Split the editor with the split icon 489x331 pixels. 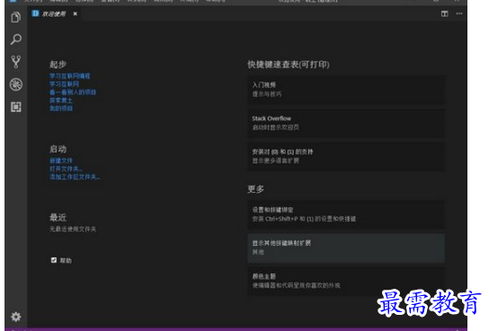[x=444, y=13]
